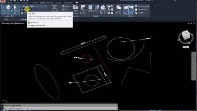
Task: Toggle File Tabs in Interface panel
Action: pos(126,10)
